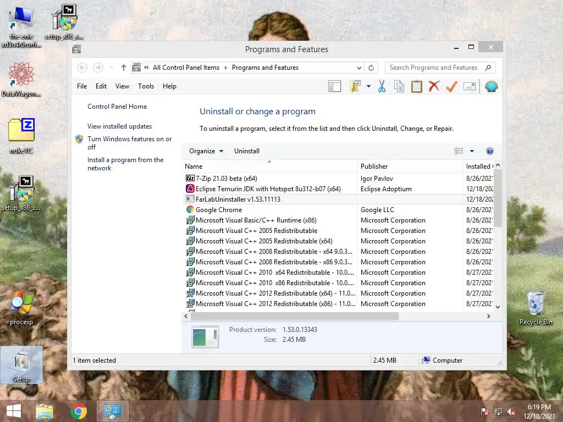The height and width of the screenshot is (422, 563).
Task: Select FarLabUninstaller v1.53.11113 row
Action: [338, 199]
